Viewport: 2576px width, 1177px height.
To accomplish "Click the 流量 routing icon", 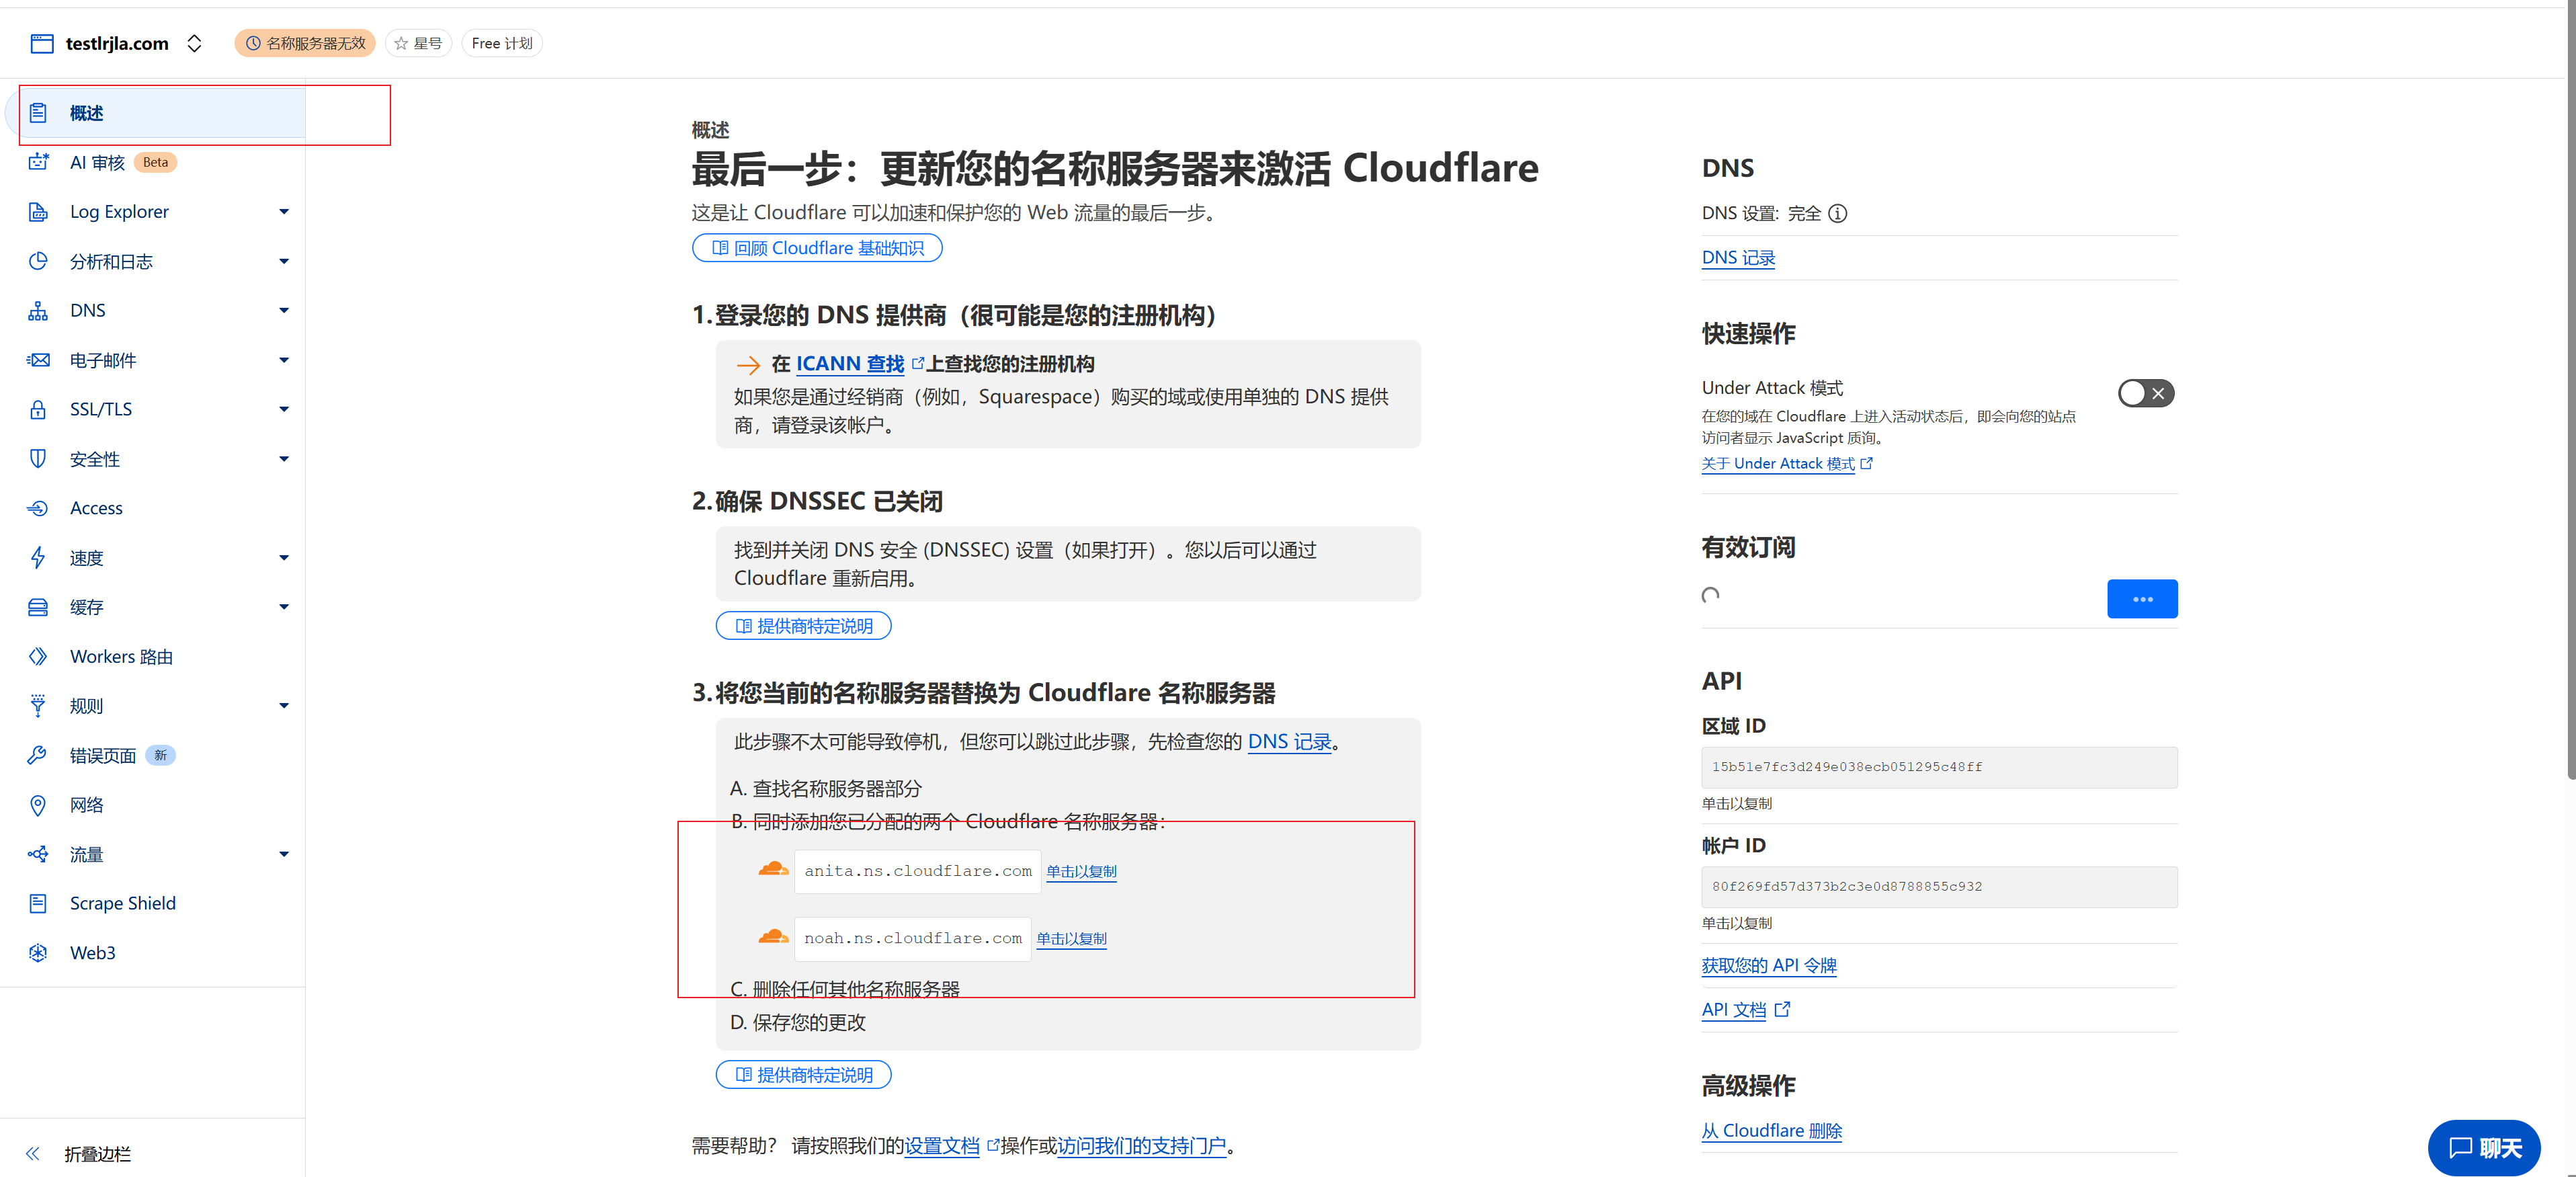I will pyautogui.click(x=38, y=854).
